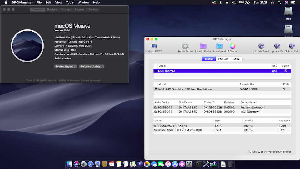Viewport: 300px width, 169px height.
Task: Open the License Agreement link
Action: pyautogui.click(x=91, y=80)
